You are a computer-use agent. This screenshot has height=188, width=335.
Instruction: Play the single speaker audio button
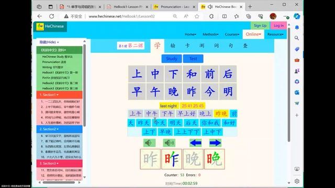tap(149, 143)
